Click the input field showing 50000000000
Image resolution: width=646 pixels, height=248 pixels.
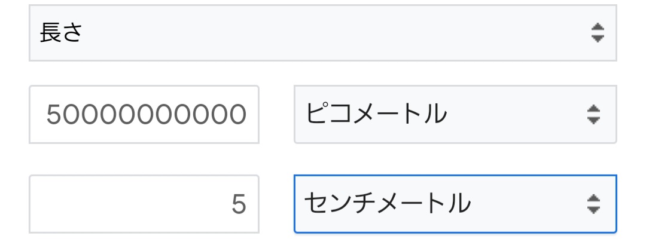coord(144,114)
